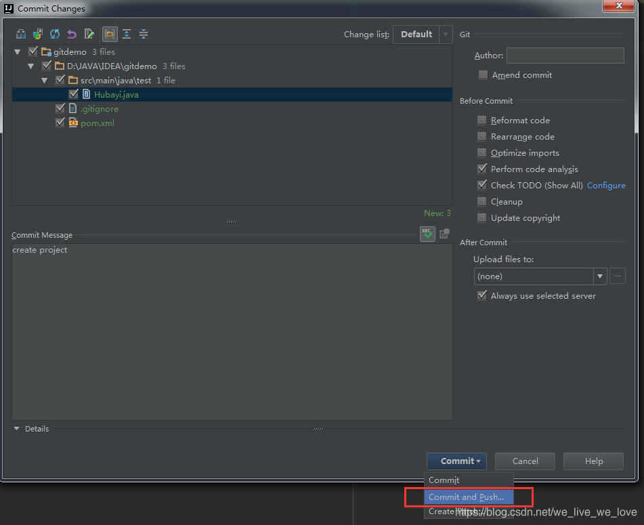Click the pom.xml file icon
This screenshot has width=644, height=525.
73,123
